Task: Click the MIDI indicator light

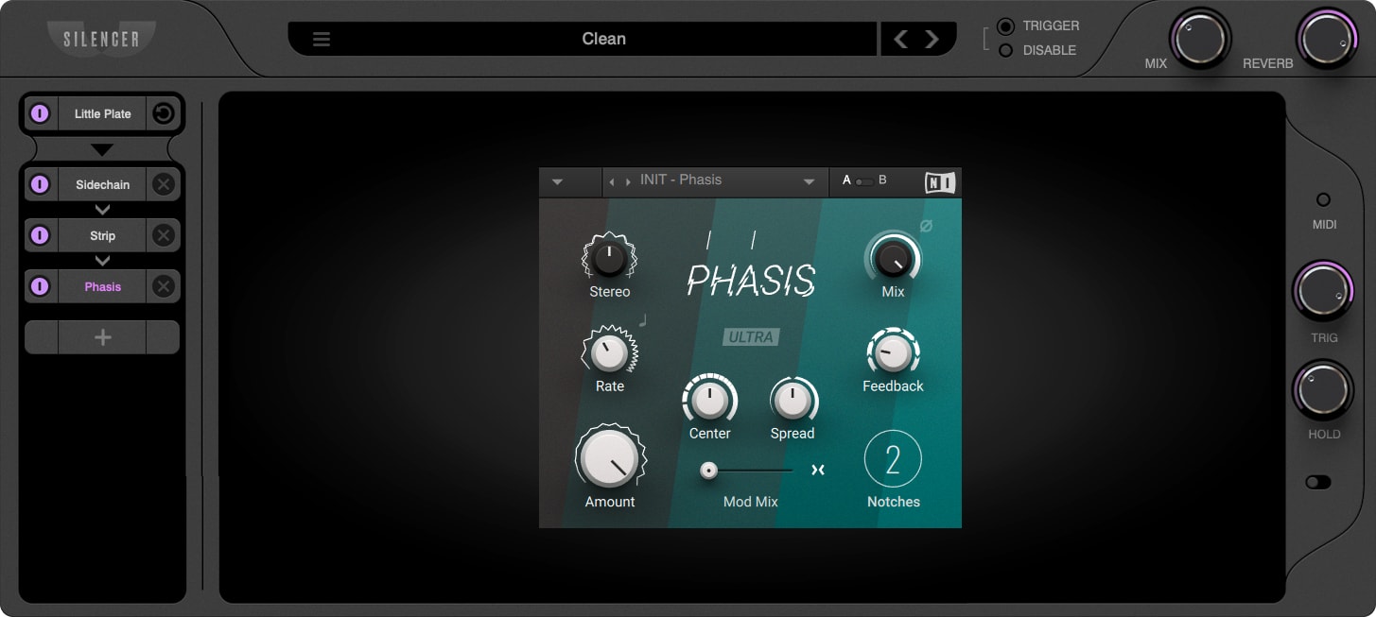Action: [x=1323, y=198]
